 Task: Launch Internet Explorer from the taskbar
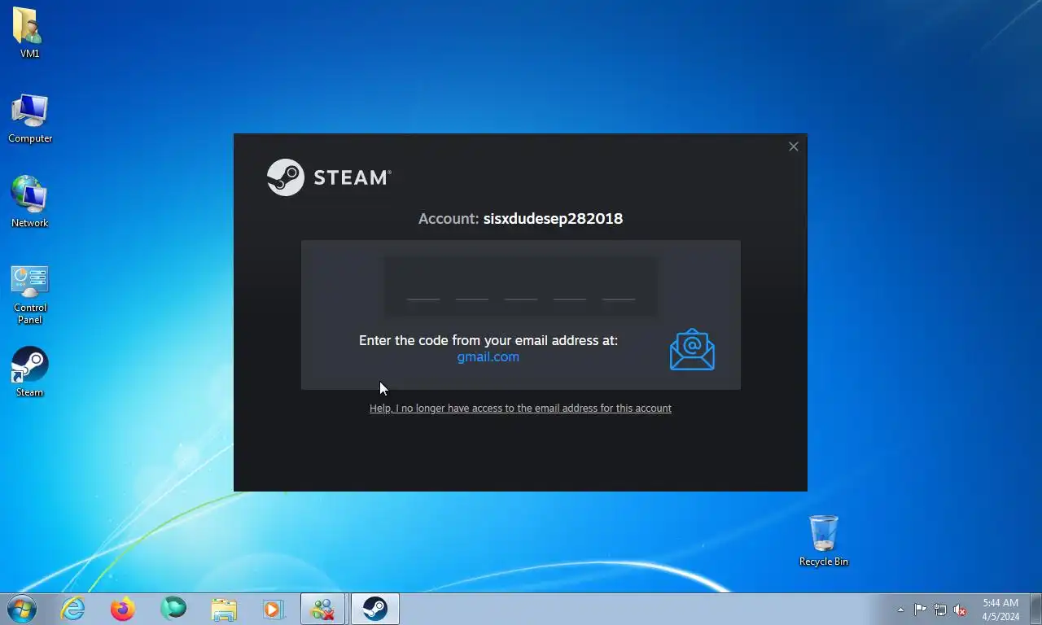click(73, 609)
